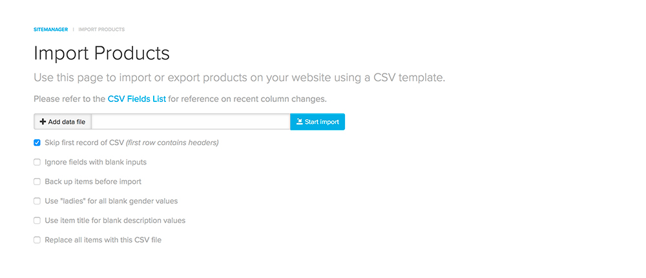Tick the Back up items before import checkbox
646x278 pixels.
point(37,181)
